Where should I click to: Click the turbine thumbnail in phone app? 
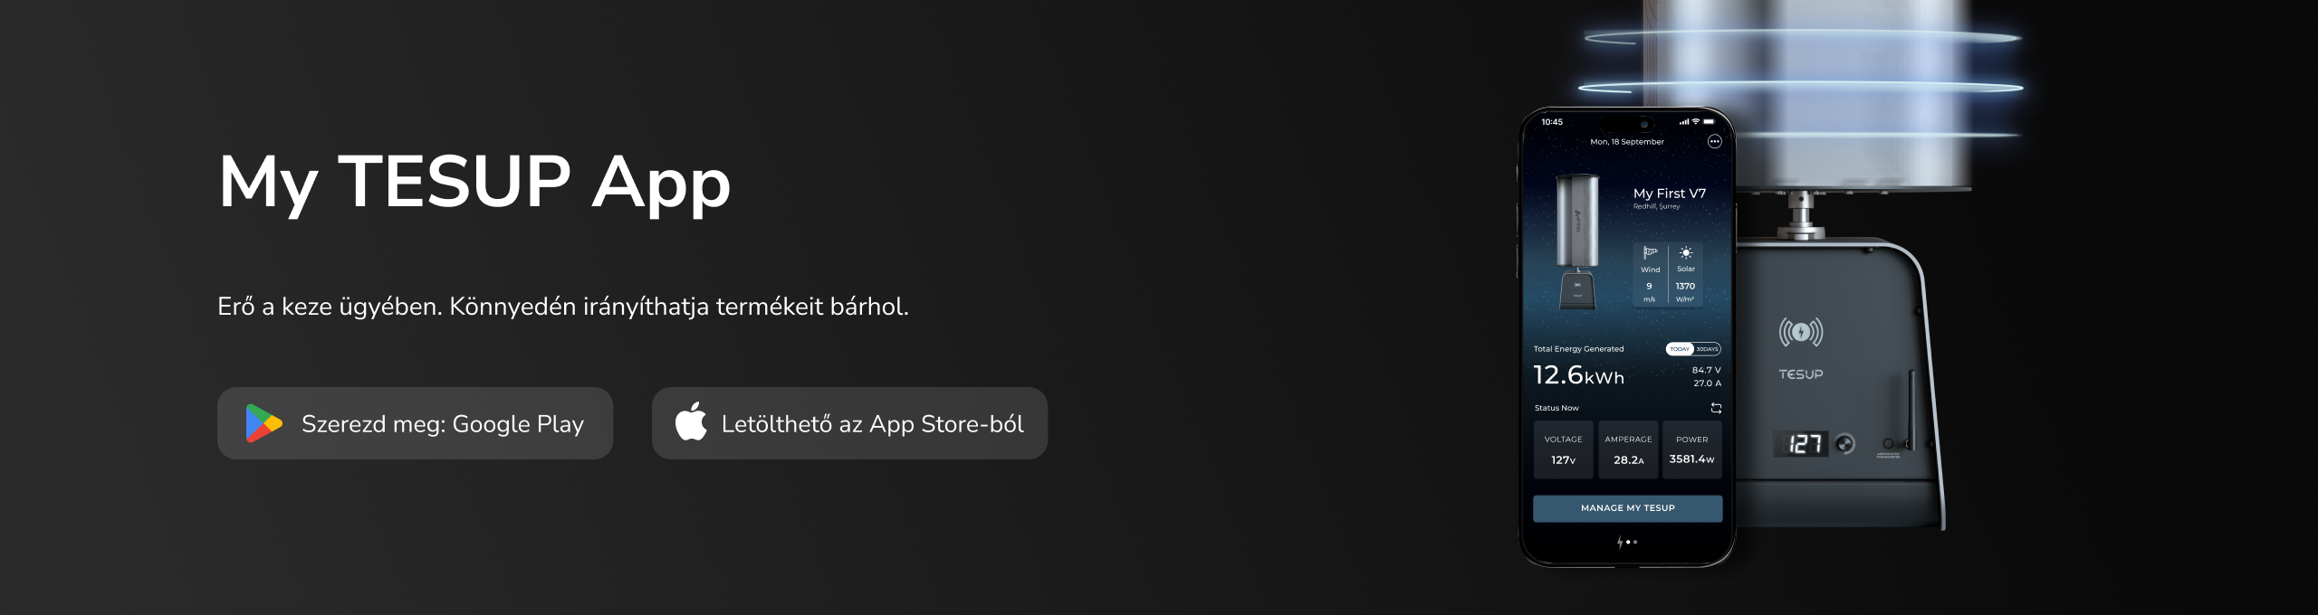pyautogui.click(x=1576, y=241)
